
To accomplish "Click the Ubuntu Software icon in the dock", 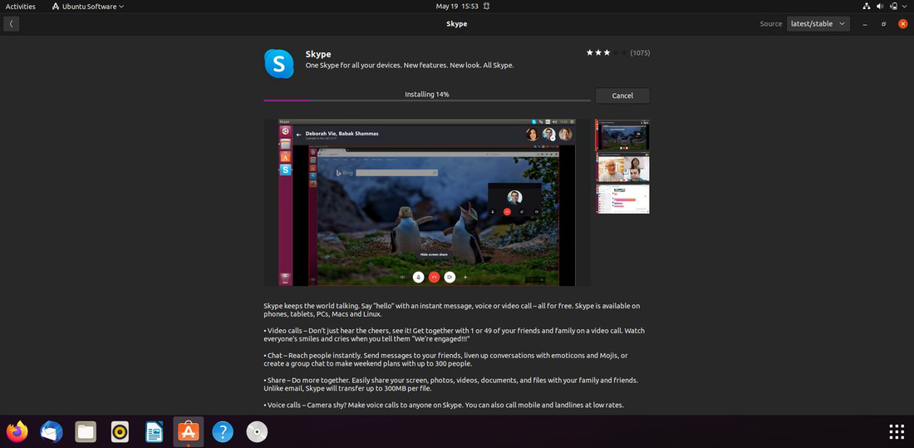I will click(189, 431).
